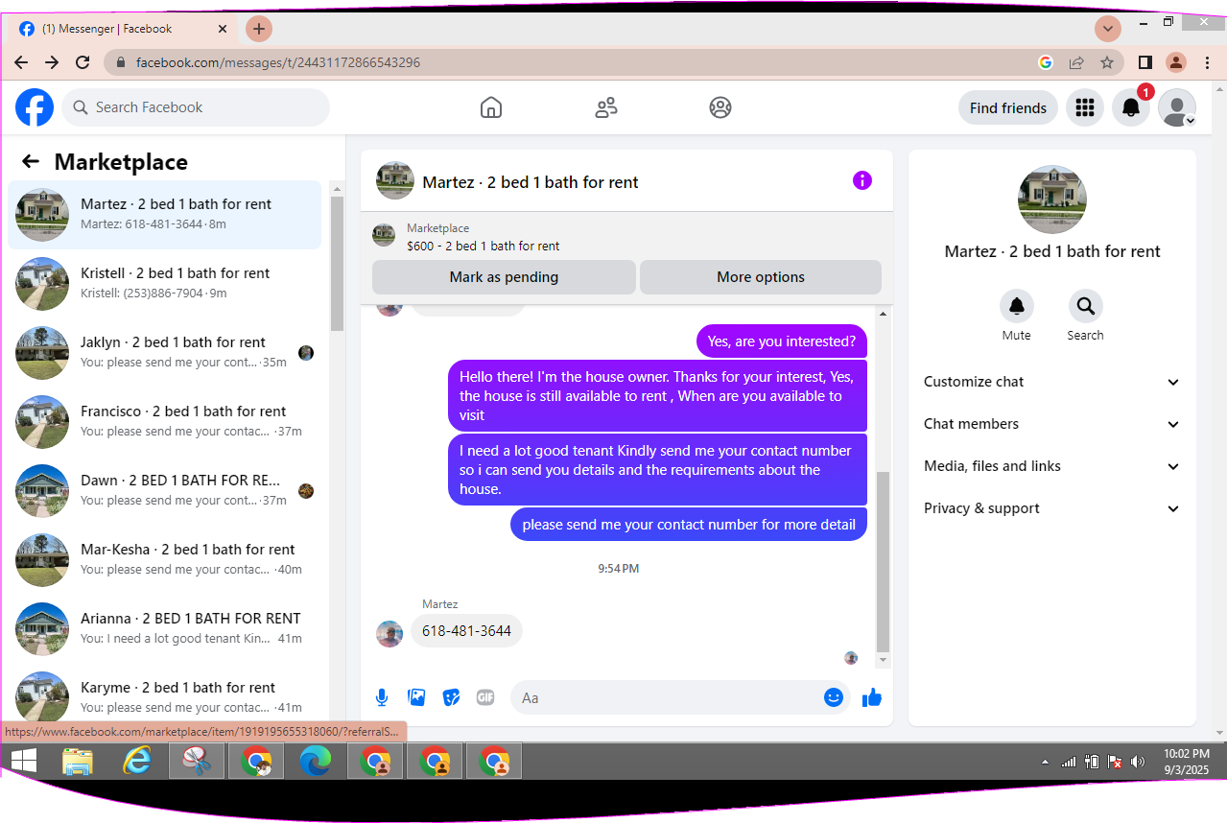Choose a GIF icon
The image size is (1227, 823).
click(485, 697)
